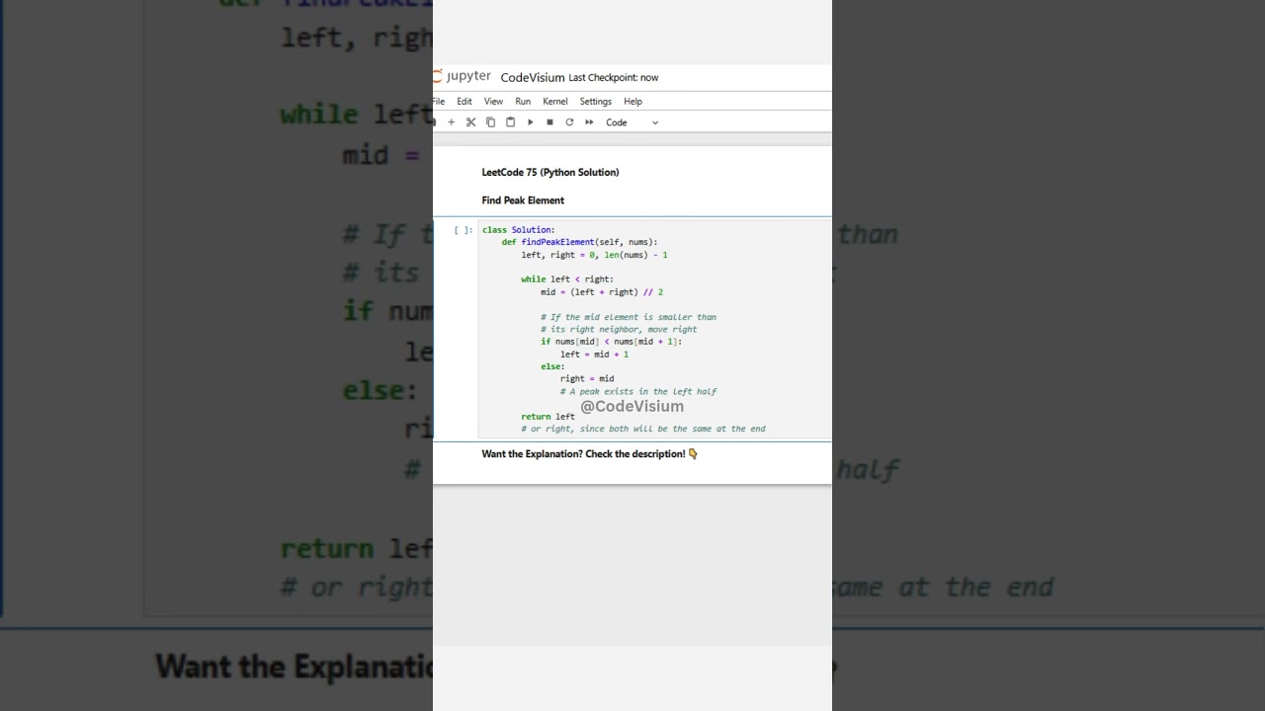The height and width of the screenshot is (711, 1265).
Task: Click the mid = (left + right) // 2 line
Action: 602,292
